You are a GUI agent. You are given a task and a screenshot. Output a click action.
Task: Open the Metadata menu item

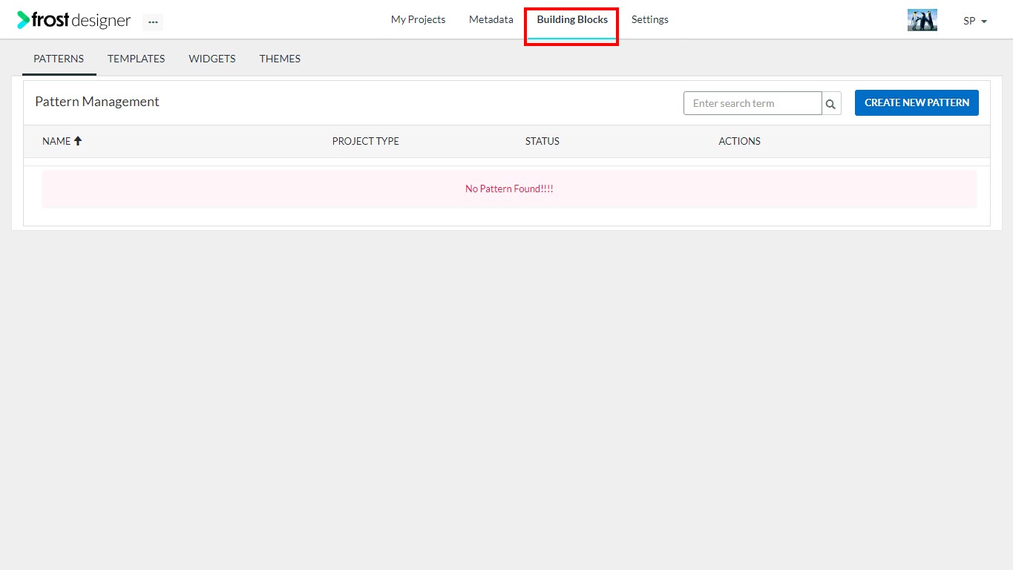tap(491, 20)
